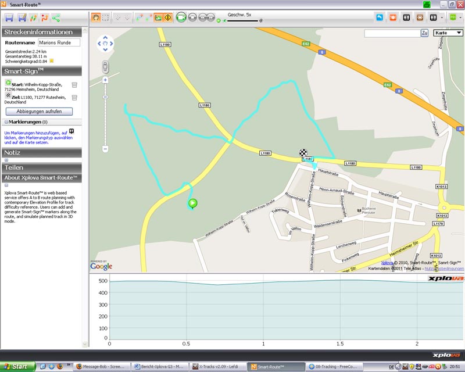Open the marker type dropdown arrow
Viewport: 465px width, 372px height.
pos(442,18)
